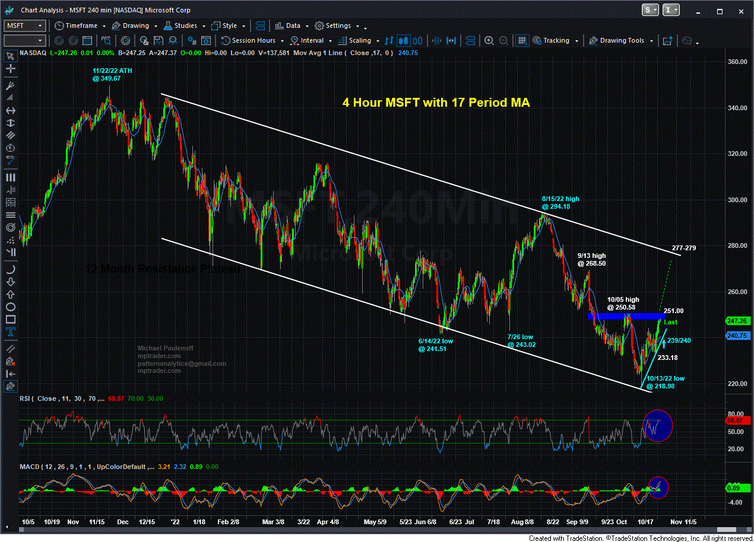Viewport: 754px width, 542px height.
Task: Select the crosshair cursor tool
Action: (x=10, y=69)
